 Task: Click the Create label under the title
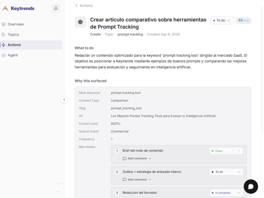95,34
